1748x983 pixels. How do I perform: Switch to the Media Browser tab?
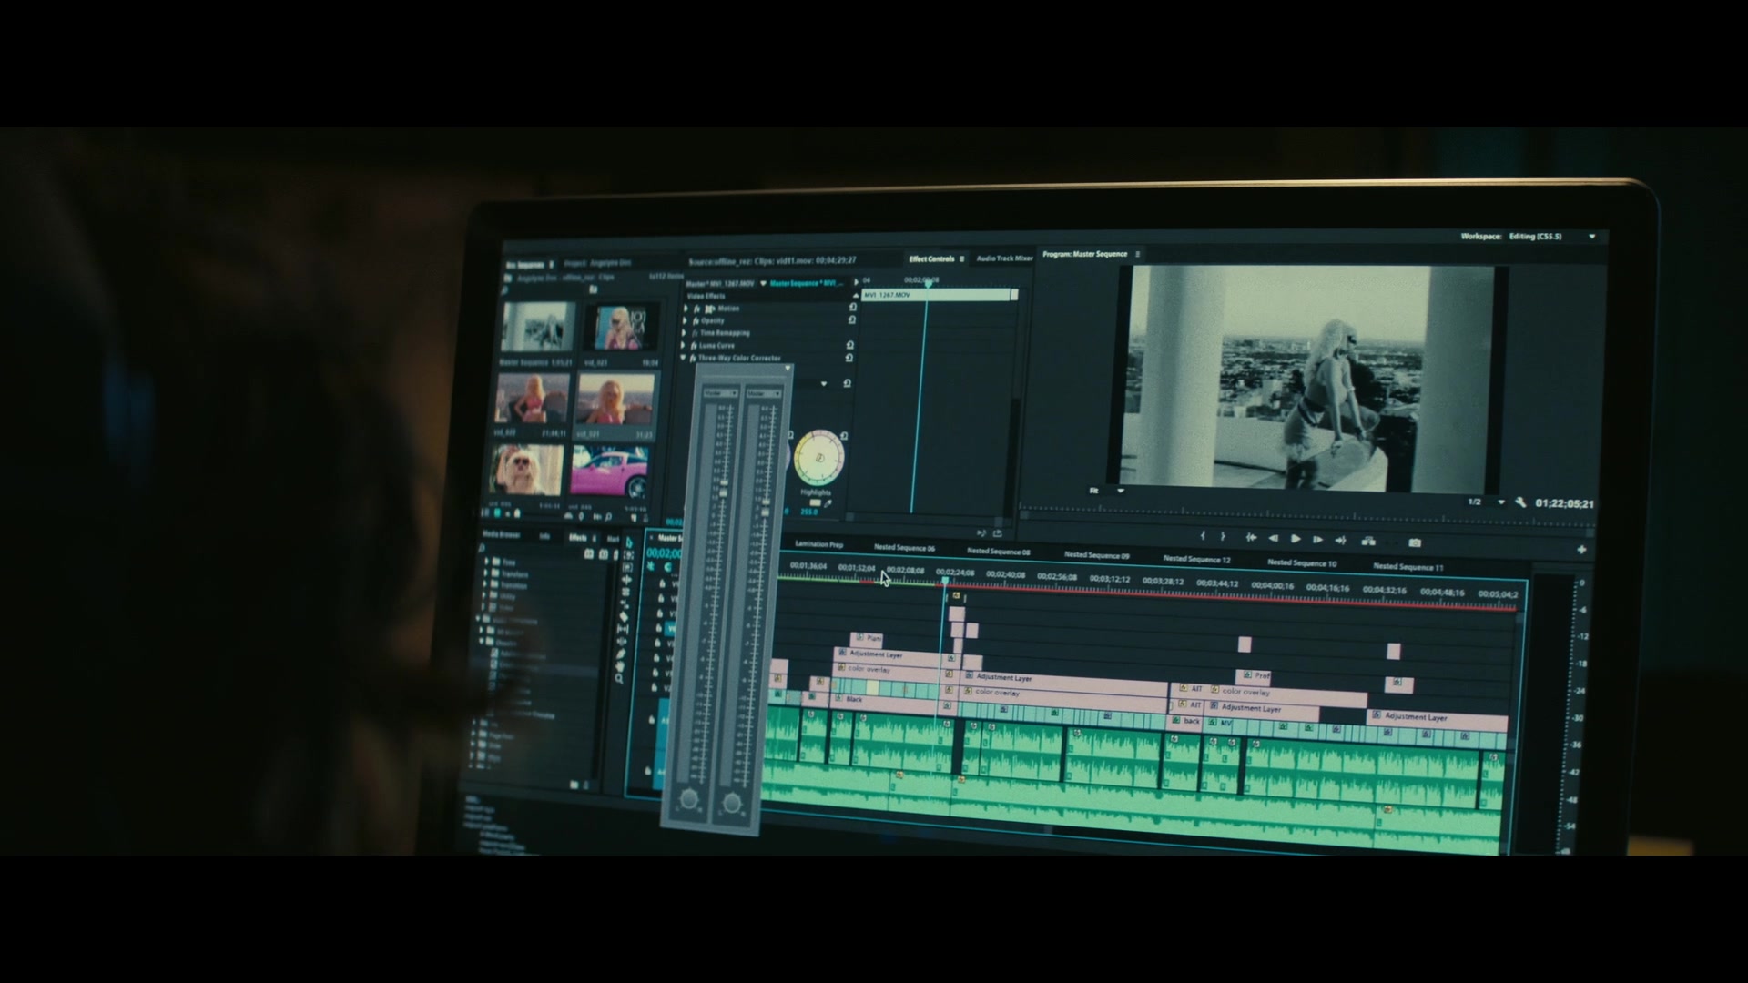[501, 535]
